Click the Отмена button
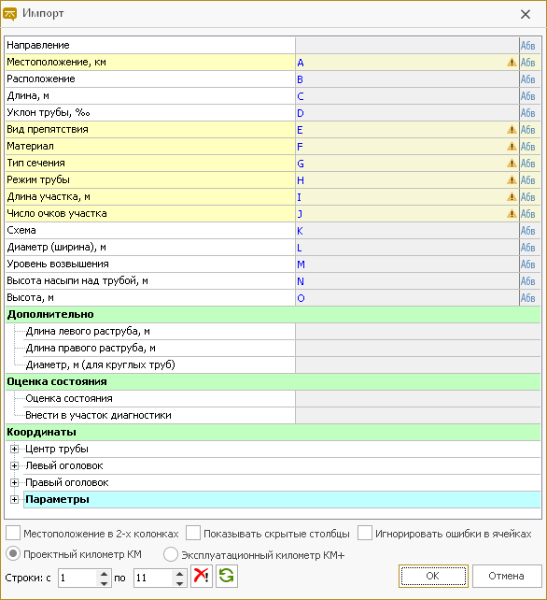The image size is (547, 600). (507, 576)
